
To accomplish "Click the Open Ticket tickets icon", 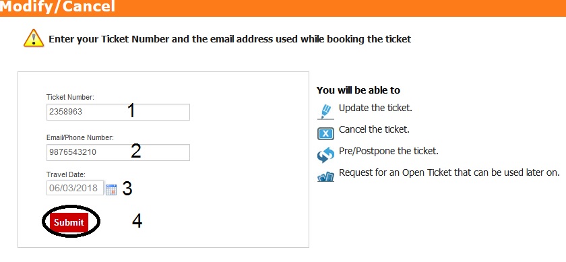I will pos(326,177).
